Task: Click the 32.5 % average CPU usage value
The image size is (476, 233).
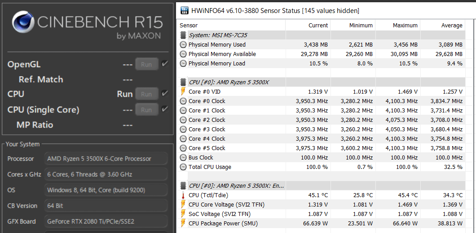Action: pos(454,167)
